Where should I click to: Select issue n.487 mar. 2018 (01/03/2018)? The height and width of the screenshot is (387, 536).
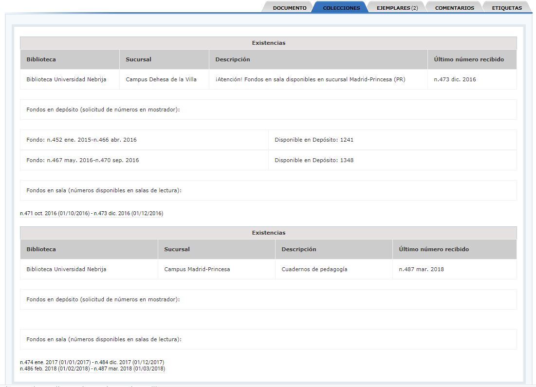[129, 369]
